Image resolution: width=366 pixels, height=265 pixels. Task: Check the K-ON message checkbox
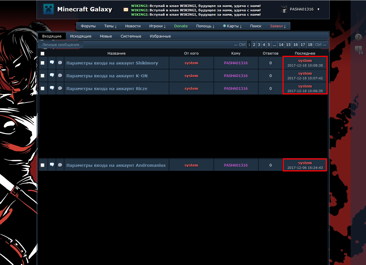point(43,76)
